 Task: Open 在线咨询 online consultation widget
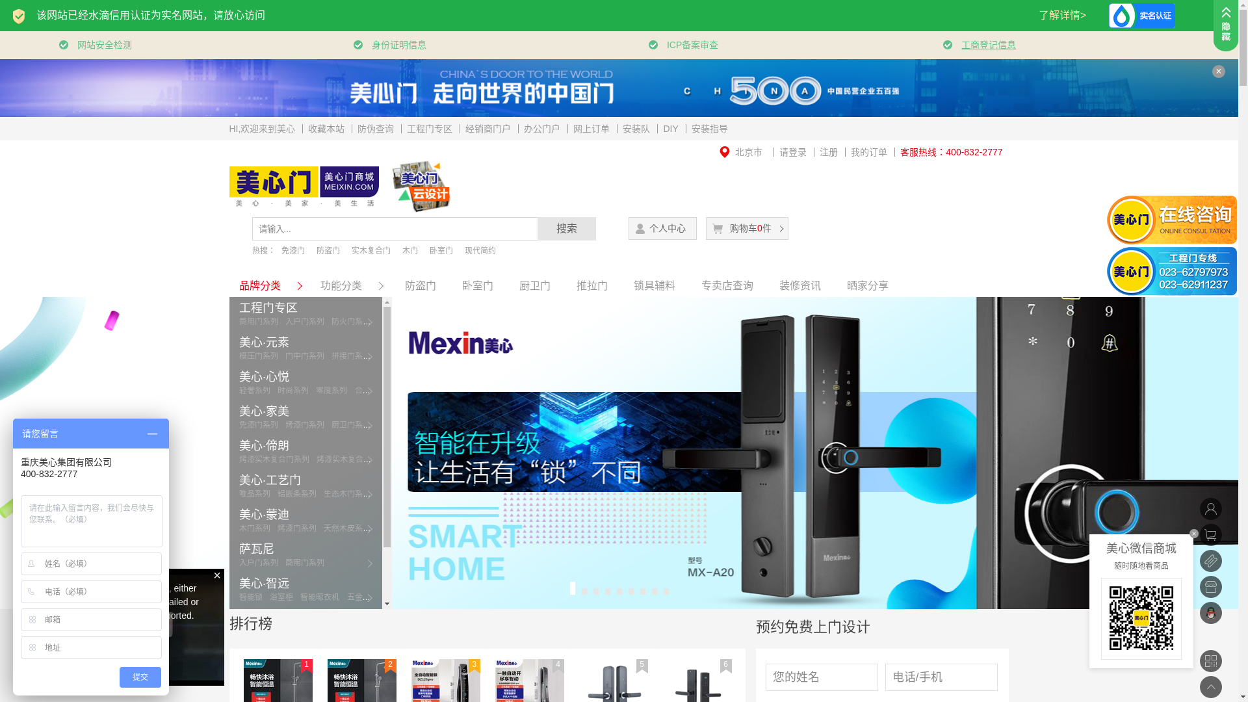[1171, 220]
